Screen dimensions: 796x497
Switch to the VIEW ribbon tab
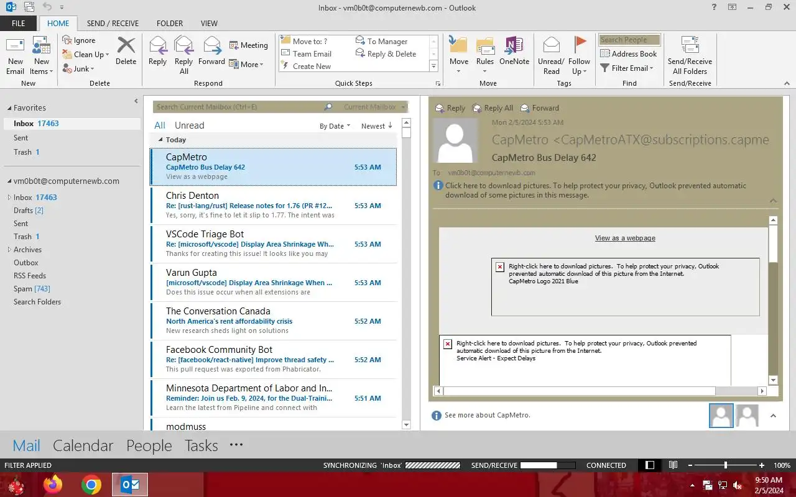209,23
